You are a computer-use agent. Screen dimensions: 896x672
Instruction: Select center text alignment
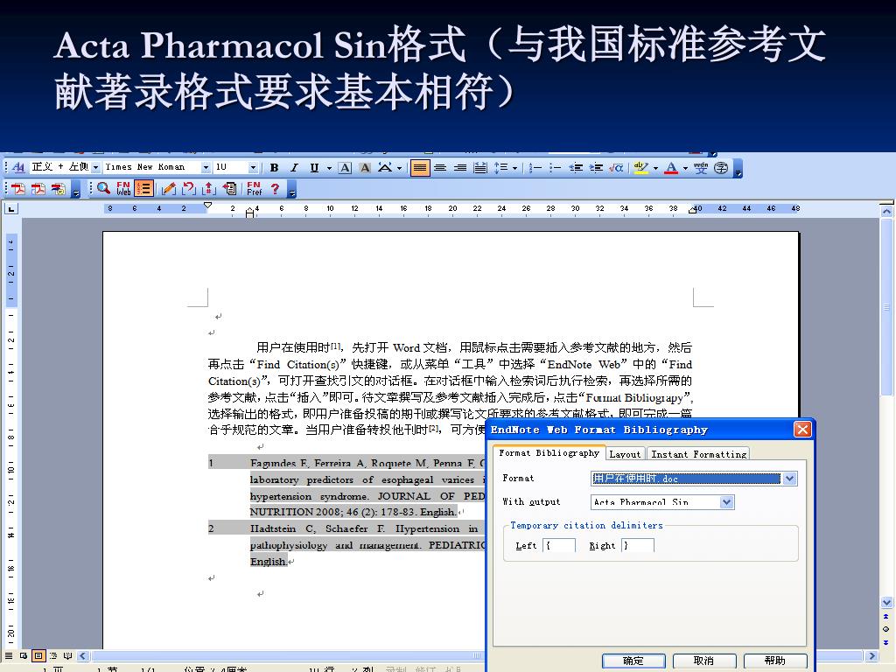click(x=440, y=167)
